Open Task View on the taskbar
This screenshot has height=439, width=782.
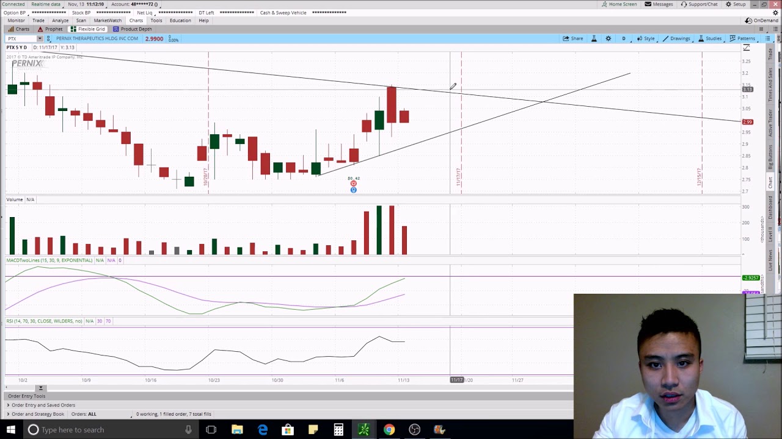[211, 430]
